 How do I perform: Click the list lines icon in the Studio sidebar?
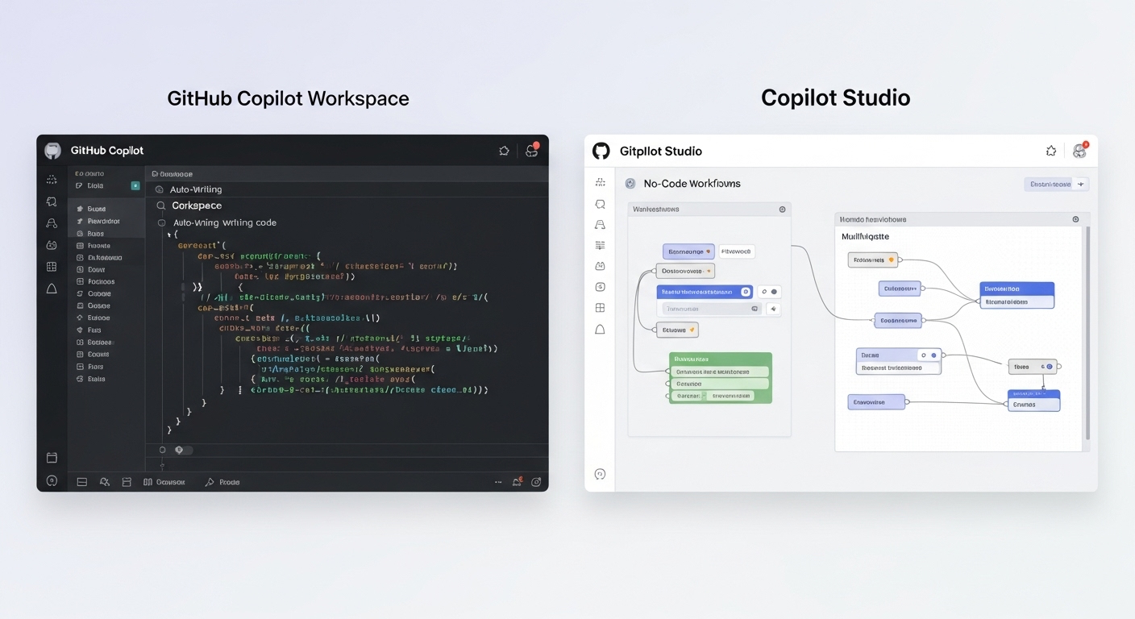(x=600, y=245)
